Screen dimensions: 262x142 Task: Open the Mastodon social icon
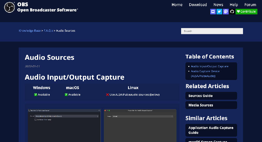pyautogui.click(x=226, y=11)
